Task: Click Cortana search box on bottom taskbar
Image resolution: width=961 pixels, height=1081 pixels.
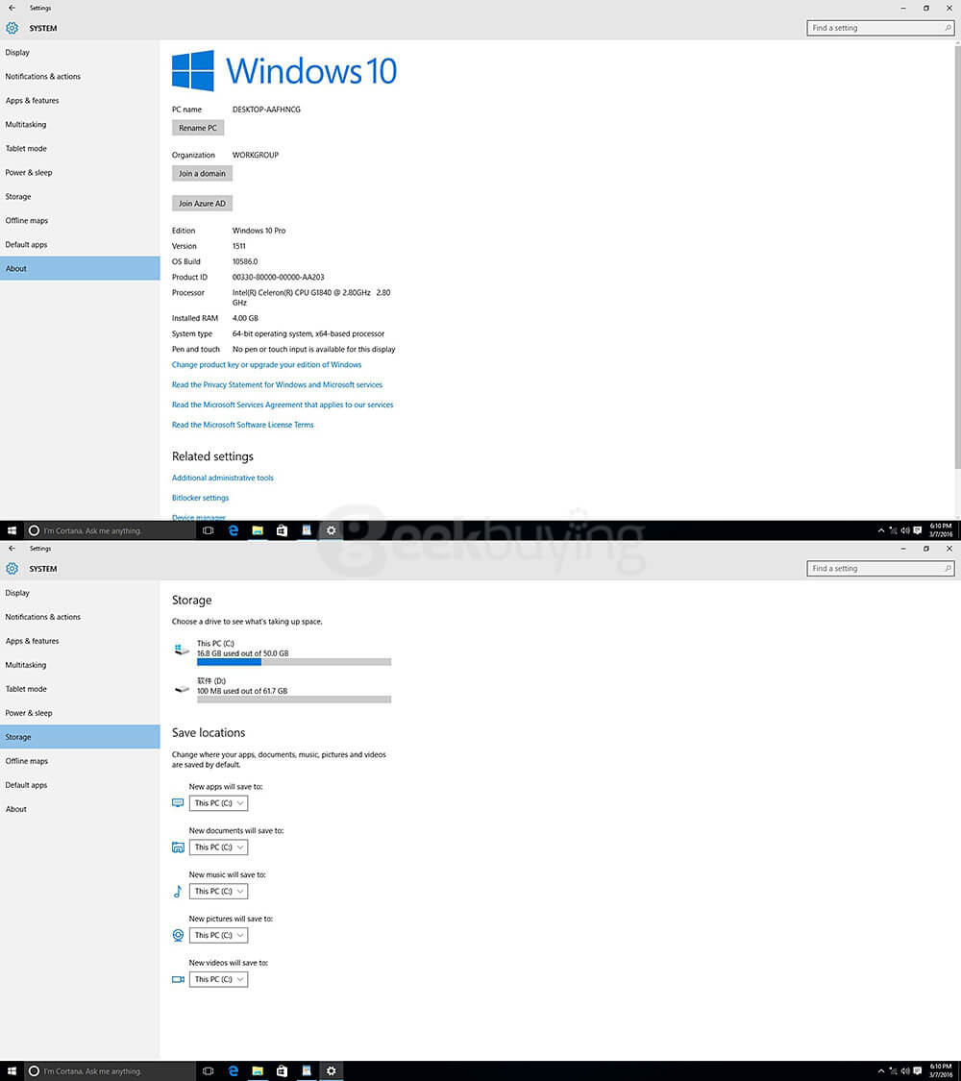Action: pos(111,1070)
